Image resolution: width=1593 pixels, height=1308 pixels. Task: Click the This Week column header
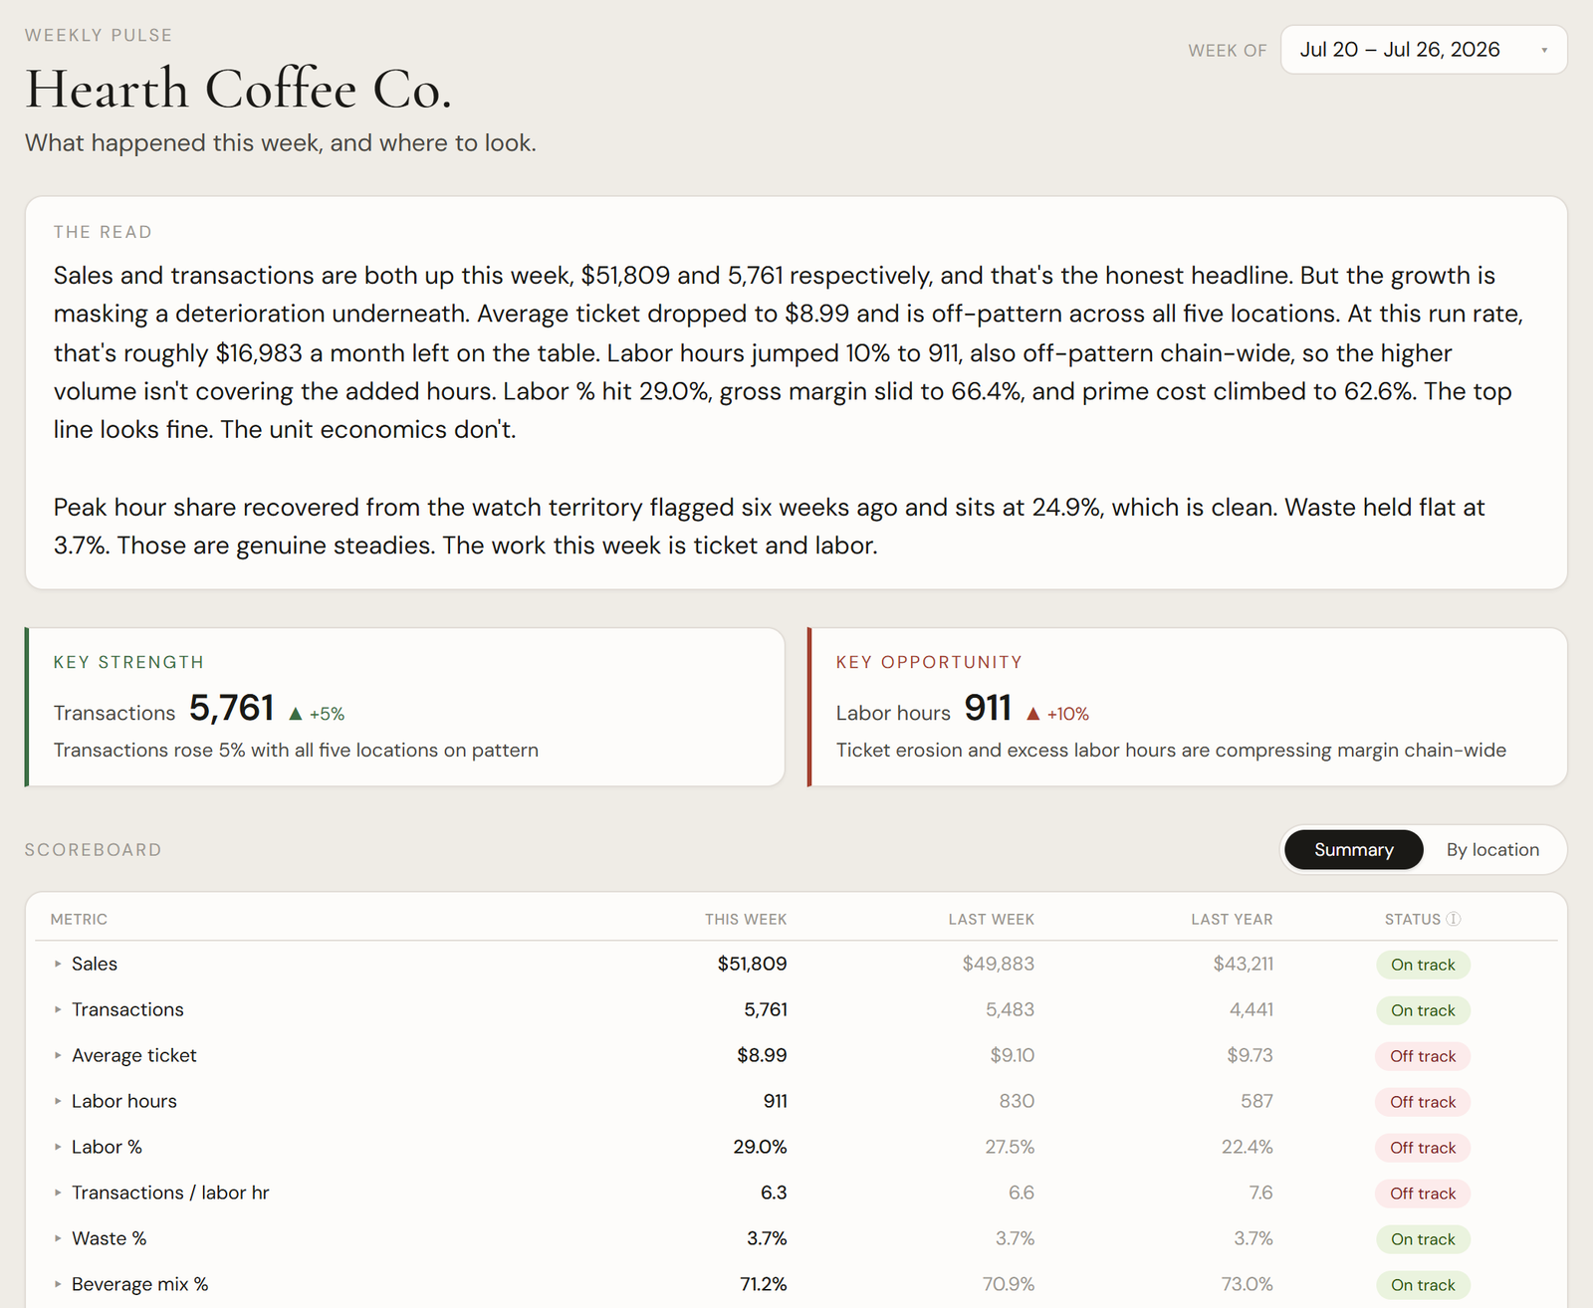click(x=746, y=919)
